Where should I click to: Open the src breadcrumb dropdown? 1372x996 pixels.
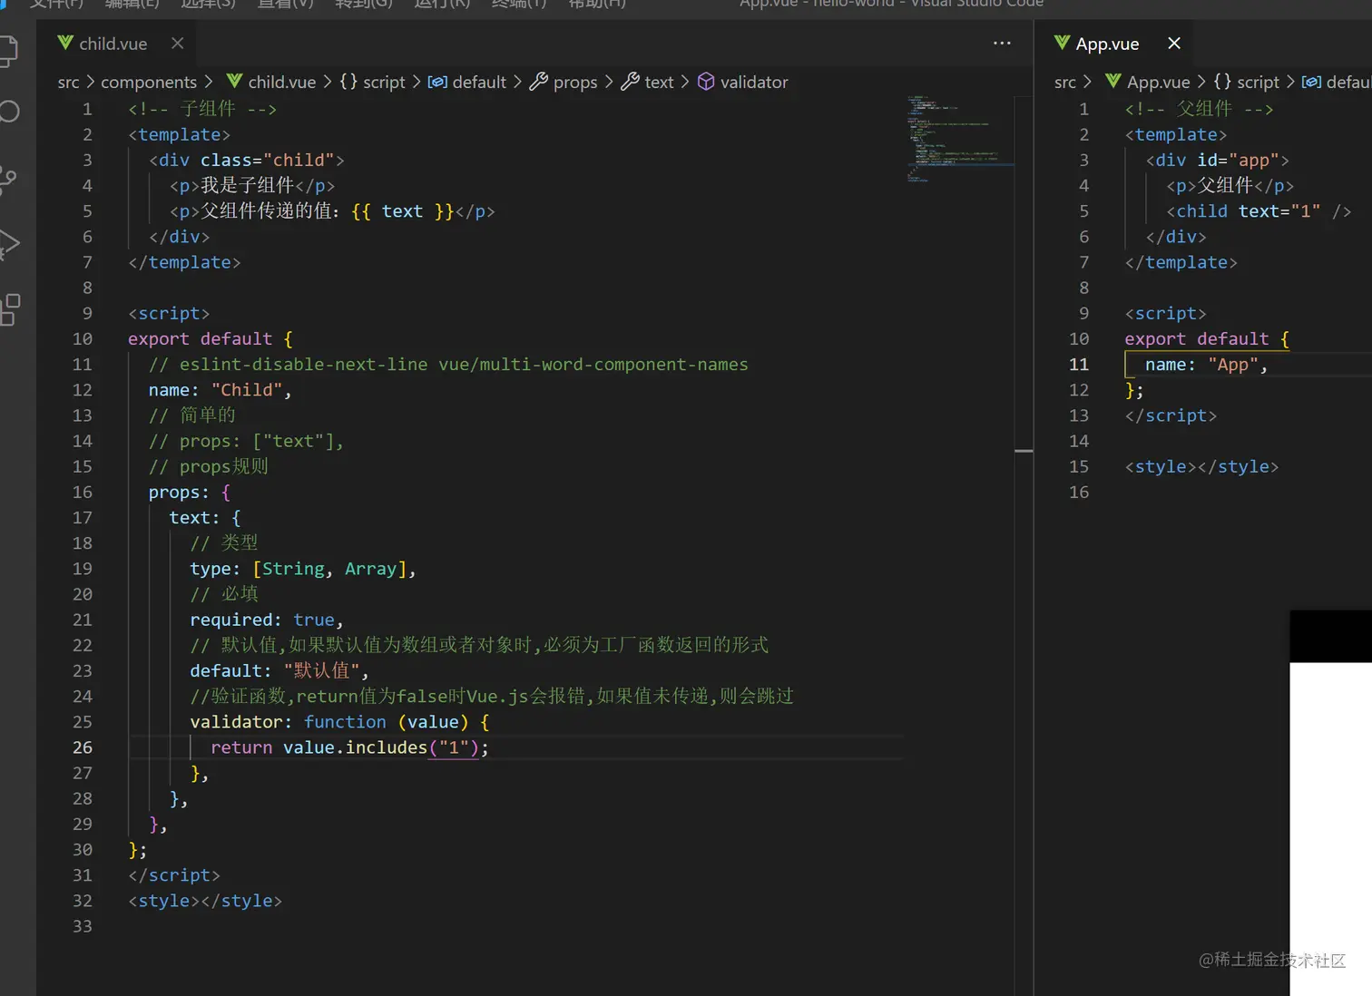(x=68, y=82)
